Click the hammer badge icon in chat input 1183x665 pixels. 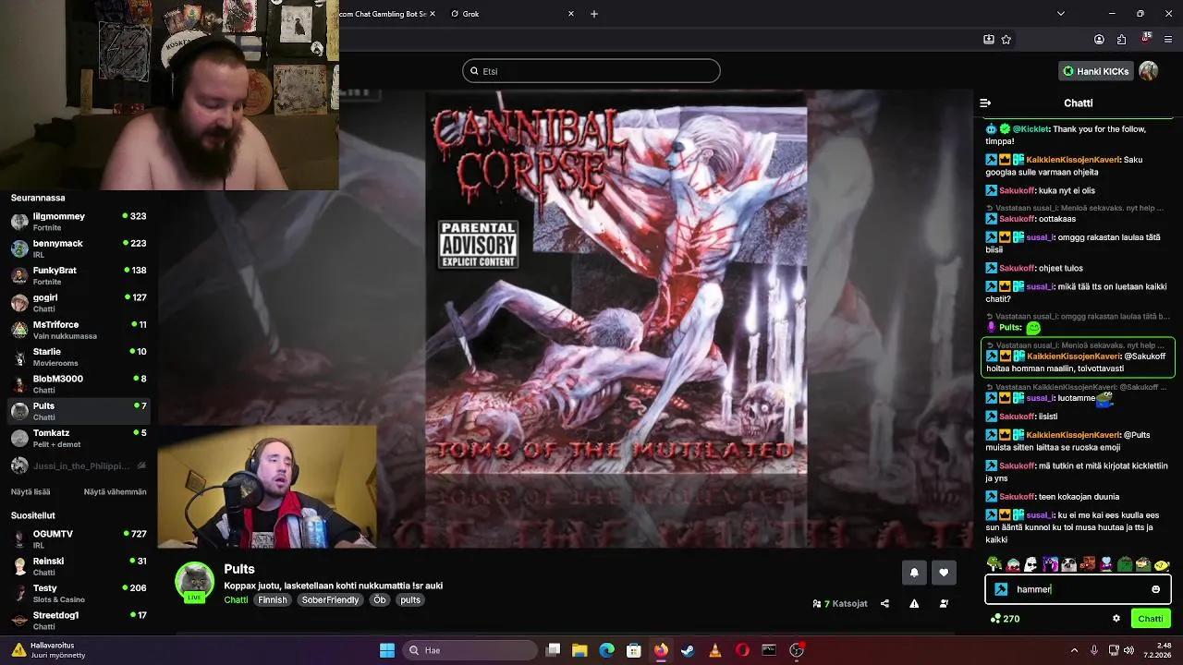(x=1001, y=589)
